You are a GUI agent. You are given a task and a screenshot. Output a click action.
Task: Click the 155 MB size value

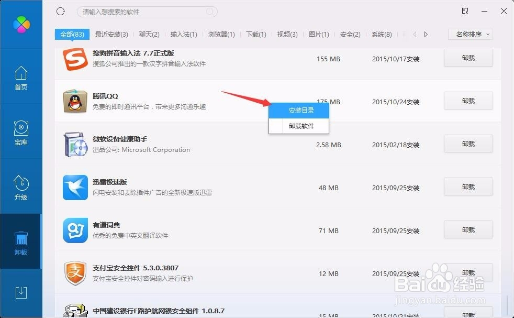[328, 59]
